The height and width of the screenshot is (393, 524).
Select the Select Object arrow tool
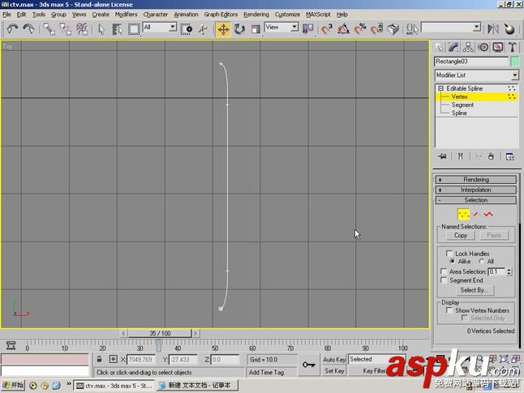pos(101,29)
